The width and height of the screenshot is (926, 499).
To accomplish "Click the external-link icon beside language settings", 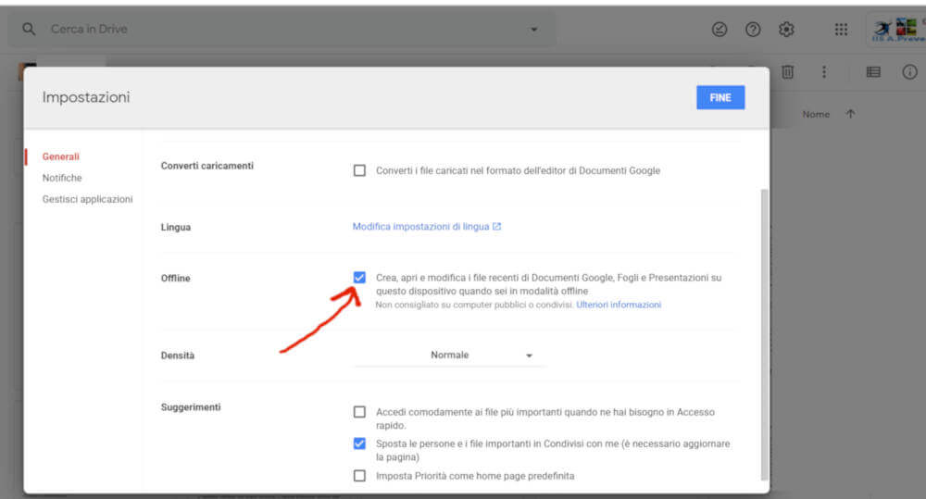I will 496,226.
